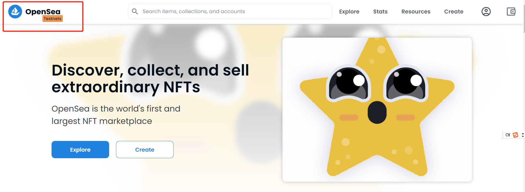Open the wallet icon in the header
525x192 pixels.
point(511,12)
